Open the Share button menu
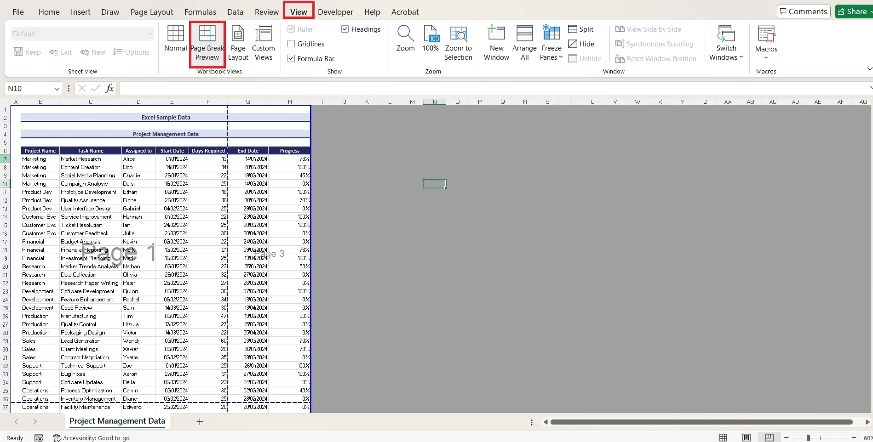873x442 pixels. tap(854, 11)
